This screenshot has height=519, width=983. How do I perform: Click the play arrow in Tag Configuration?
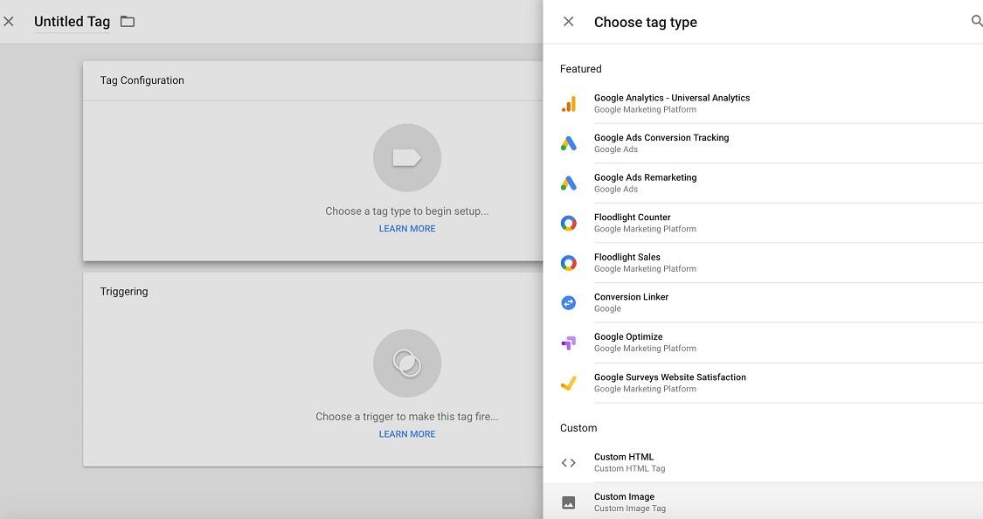pos(407,157)
